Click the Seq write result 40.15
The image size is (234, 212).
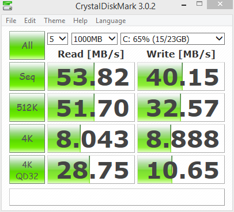pos(181,76)
